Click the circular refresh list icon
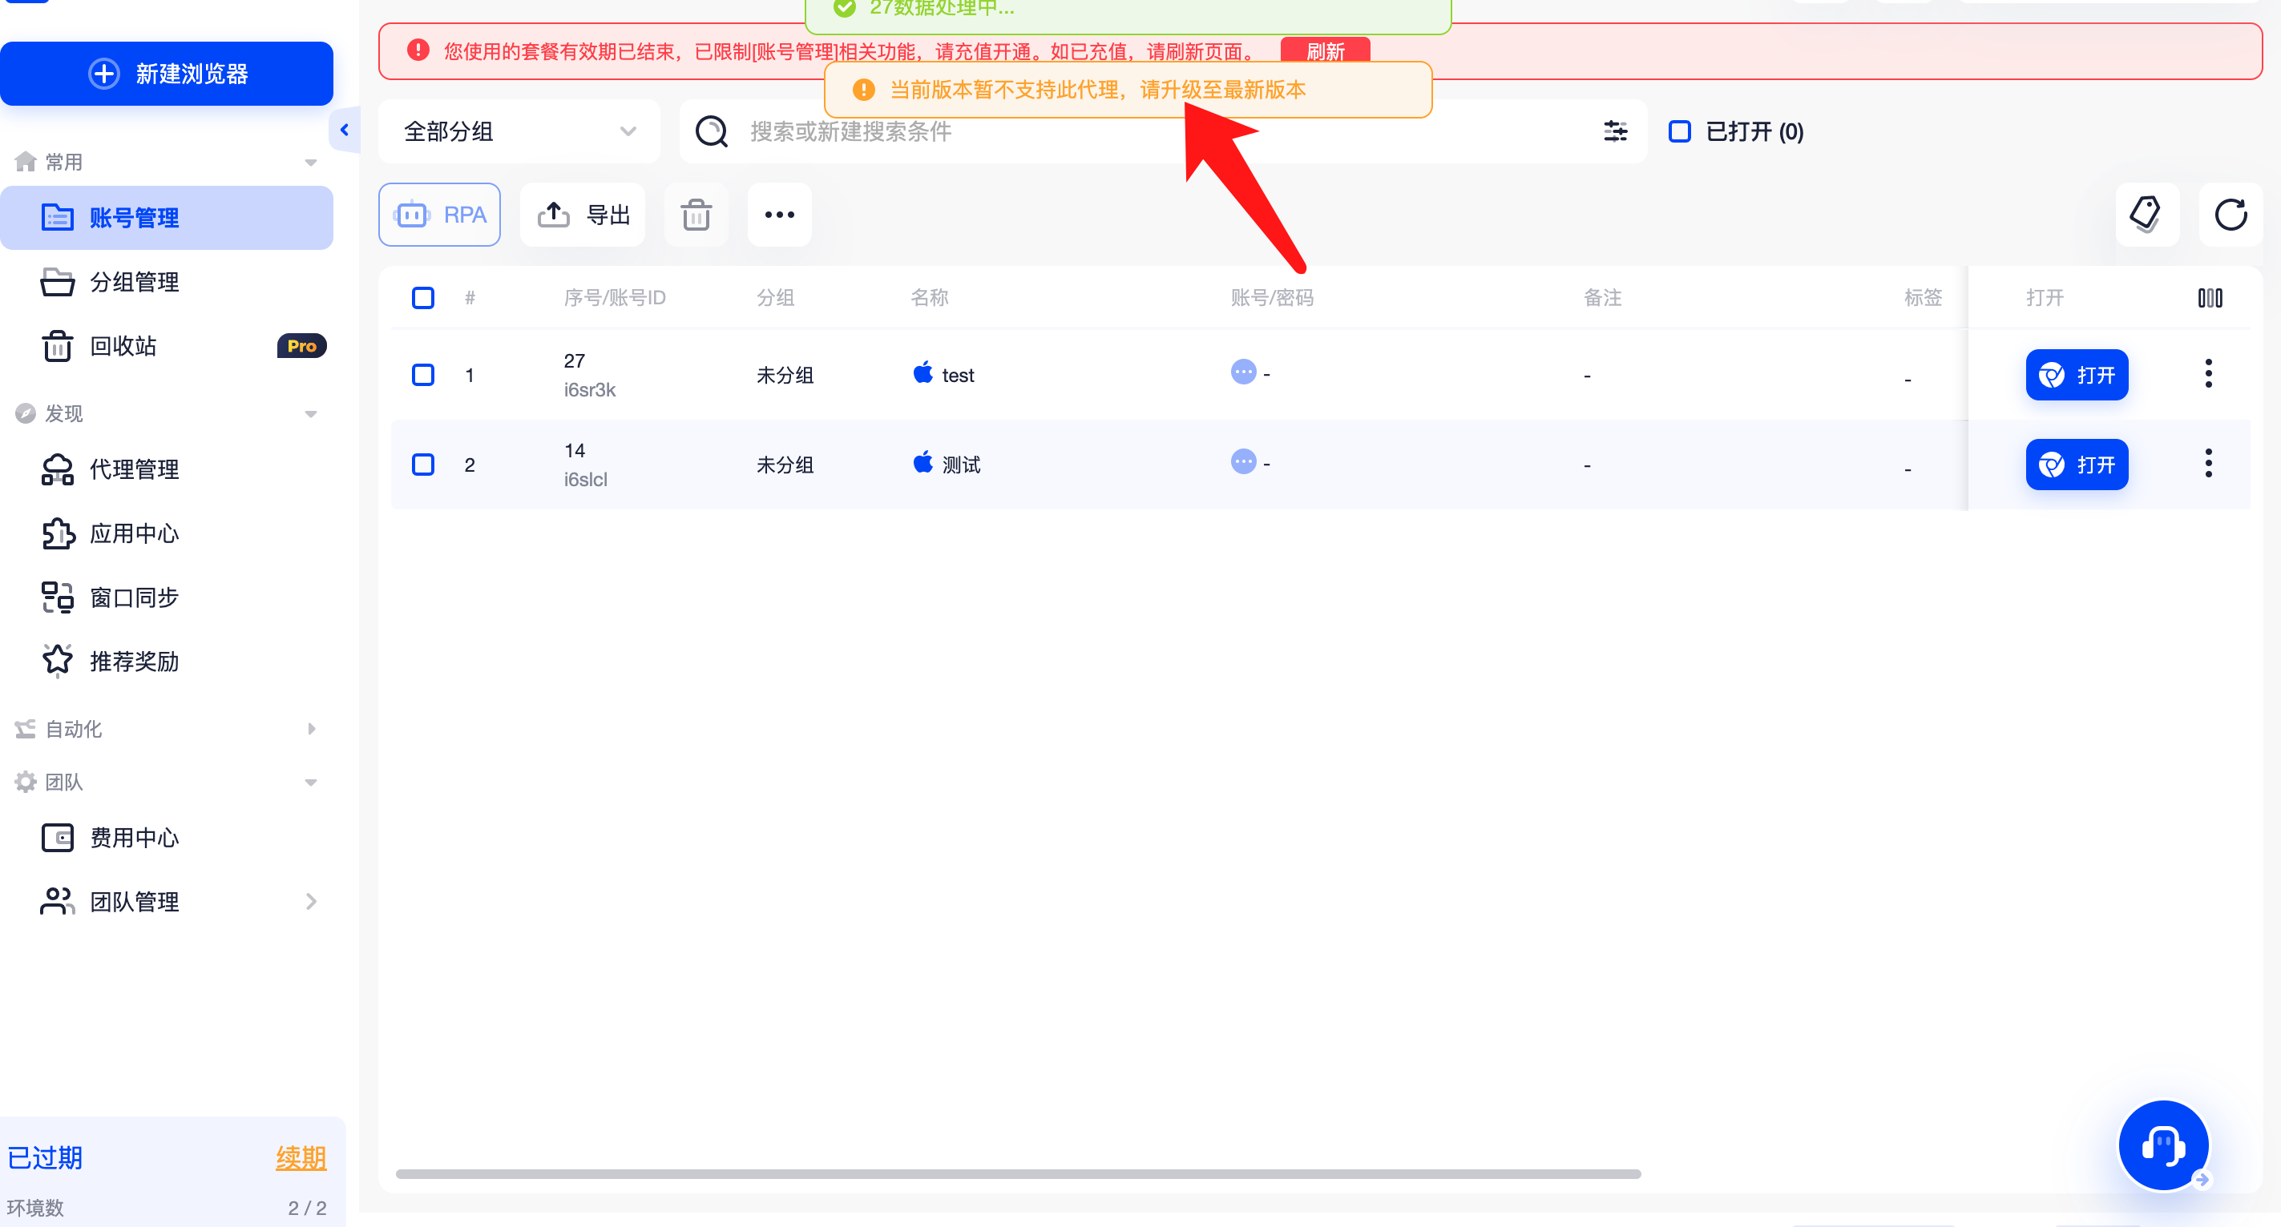The height and width of the screenshot is (1227, 2281). 2230,215
